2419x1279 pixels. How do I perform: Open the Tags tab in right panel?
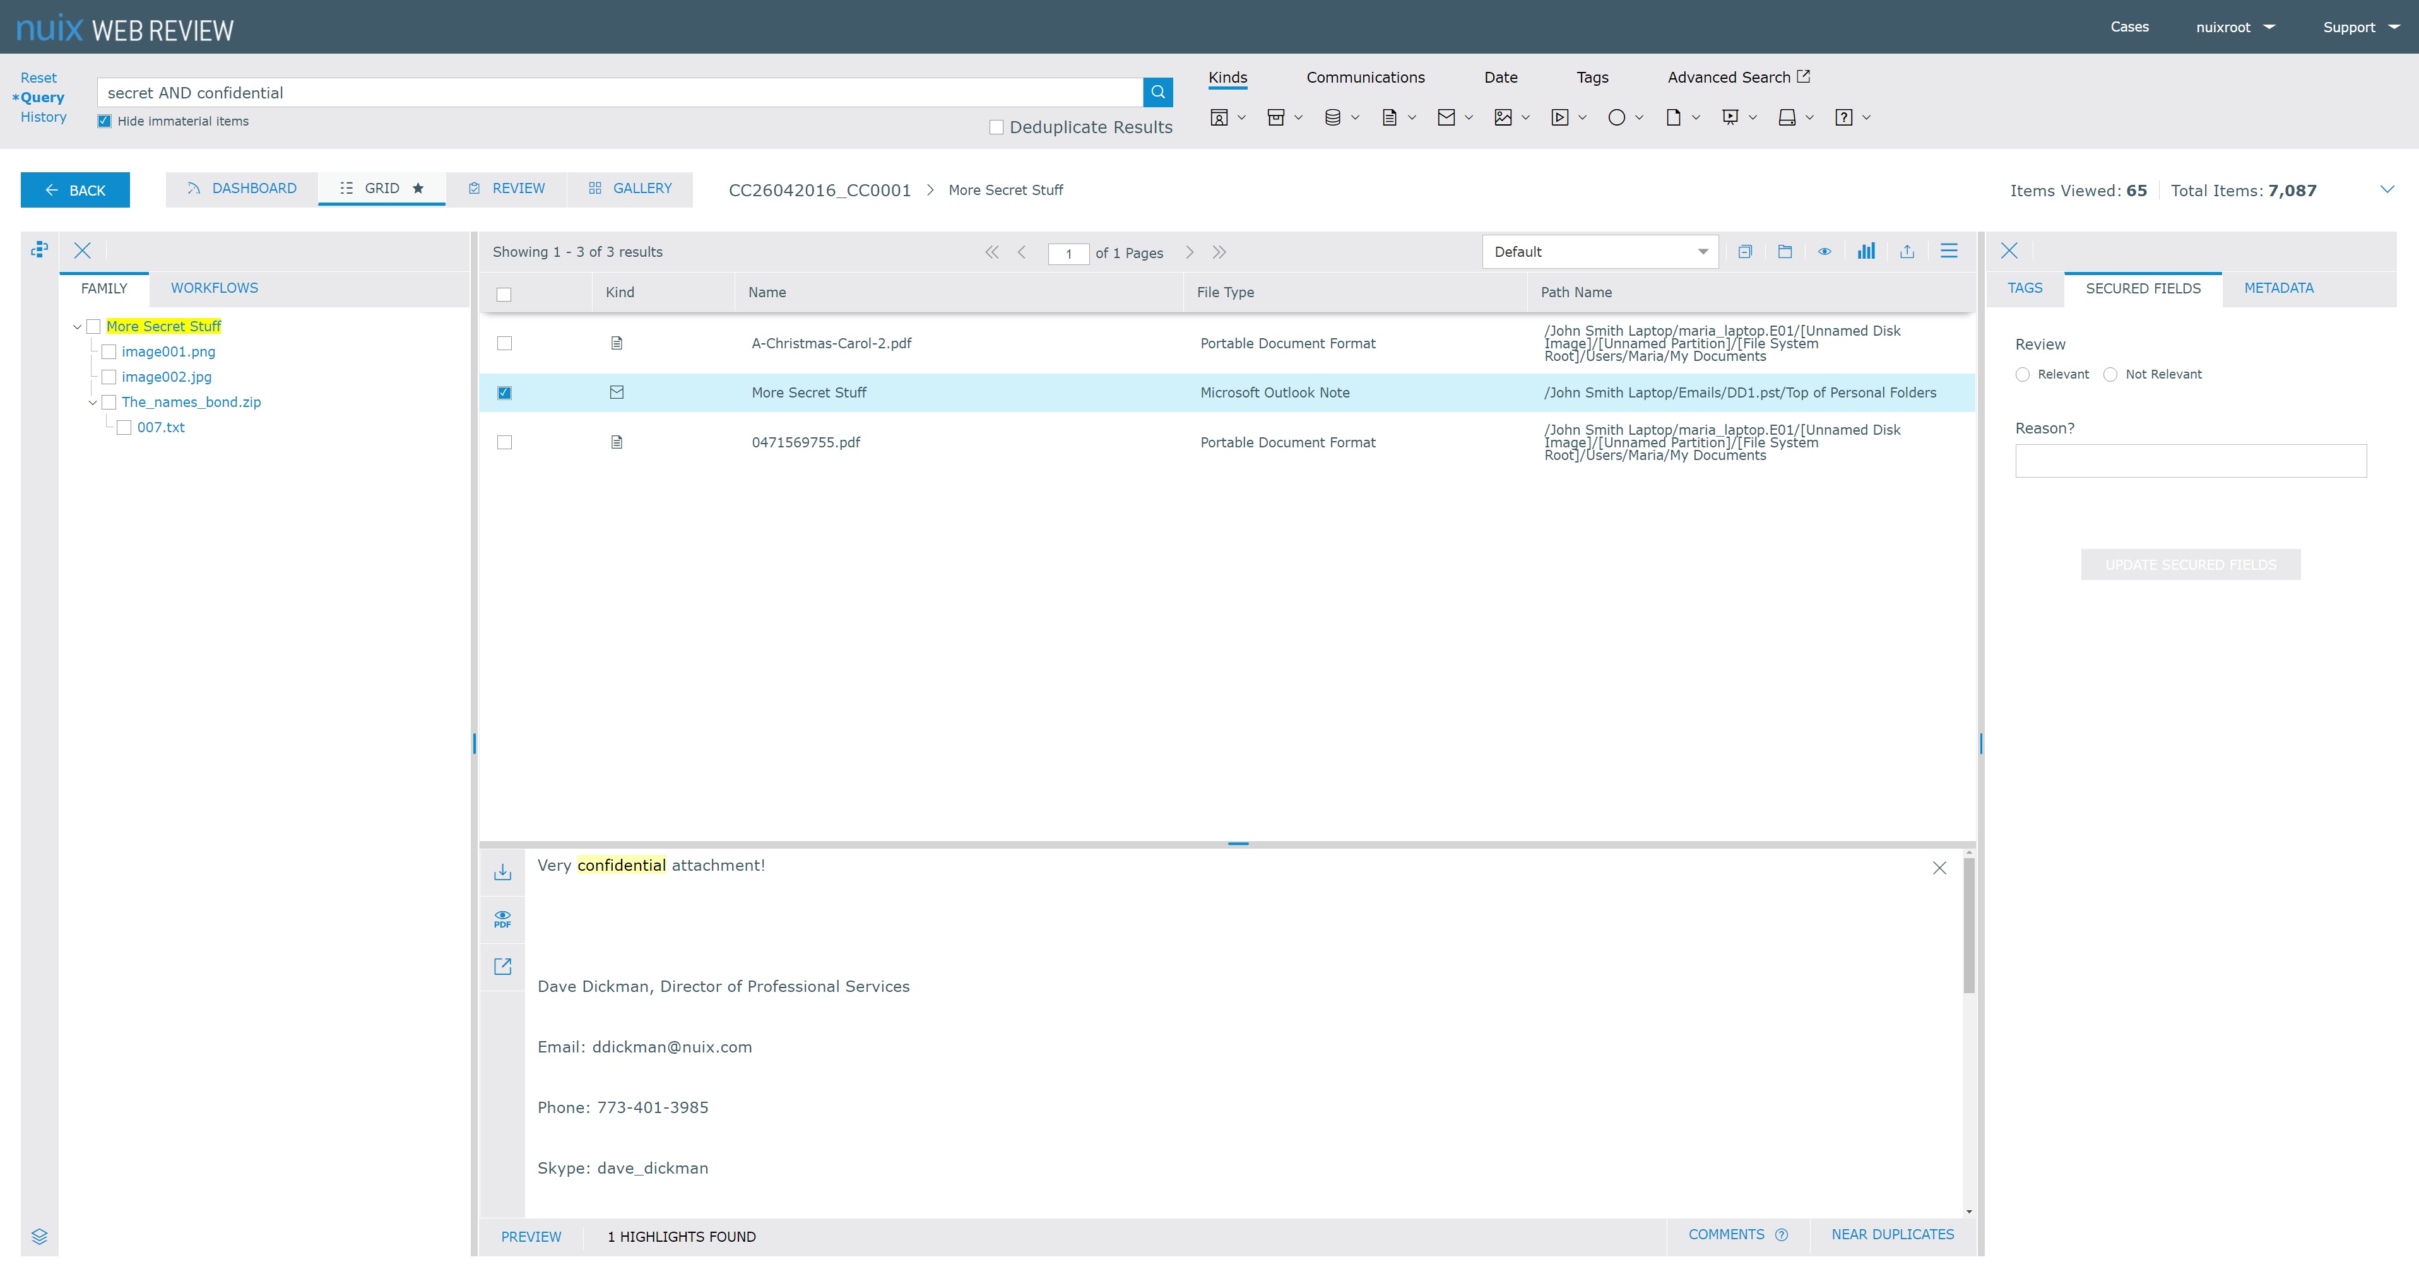coord(2025,288)
